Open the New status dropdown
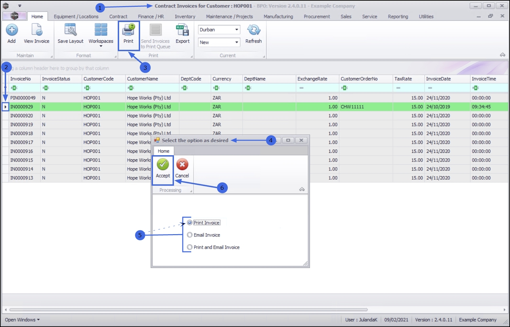The image size is (510, 327). tap(237, 42)
